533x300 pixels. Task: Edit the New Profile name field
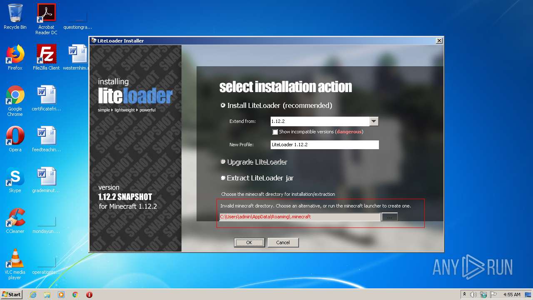[x=325, y=145]
